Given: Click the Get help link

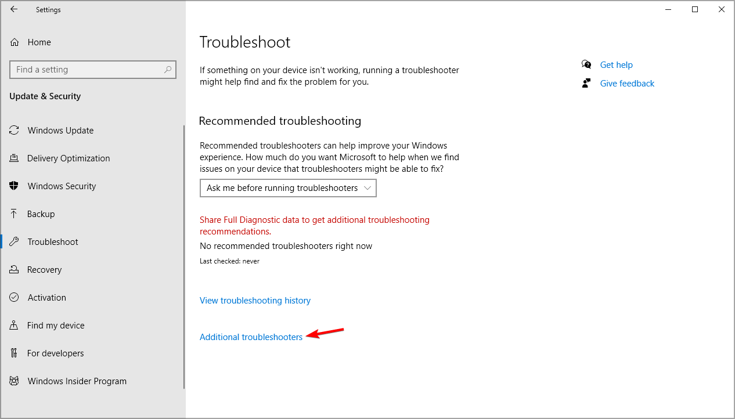Looking at the screenshot, I should (x=617, y=65).
